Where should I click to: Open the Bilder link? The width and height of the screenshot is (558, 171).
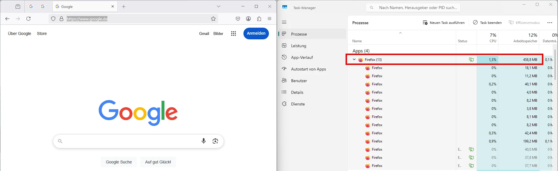tap(218, 34)
